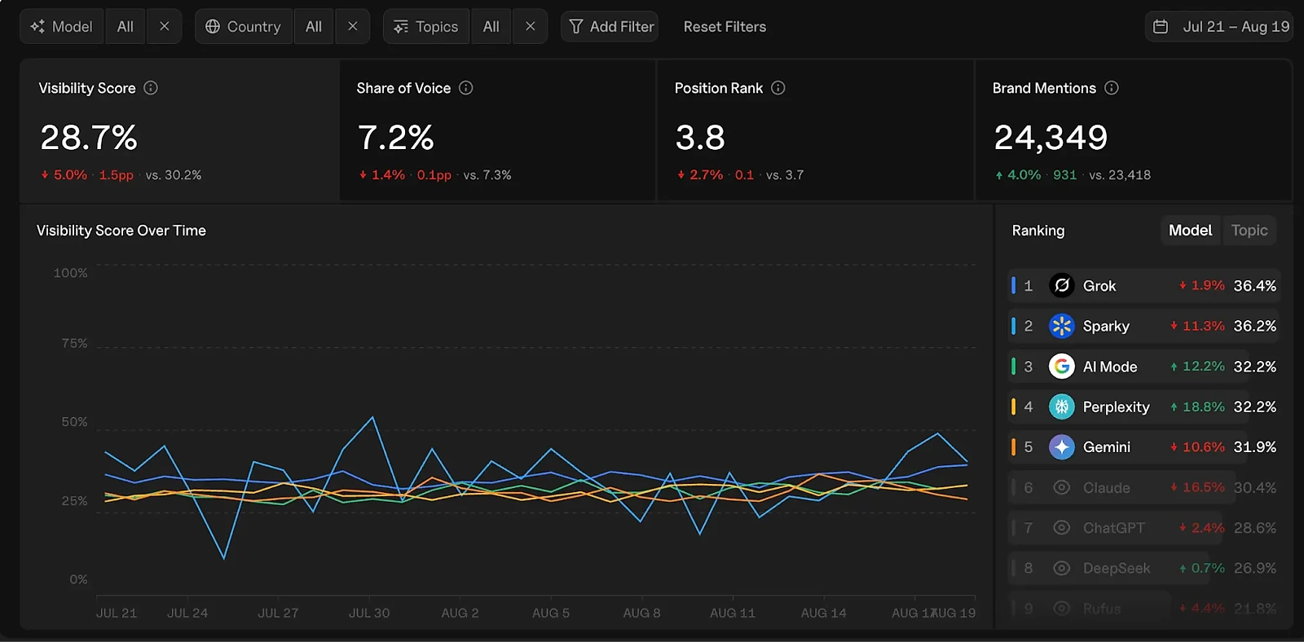1304x642 pixels.
Task: Click the Gemini logo icon in ranking
Action: click(x=1061, y=447)
